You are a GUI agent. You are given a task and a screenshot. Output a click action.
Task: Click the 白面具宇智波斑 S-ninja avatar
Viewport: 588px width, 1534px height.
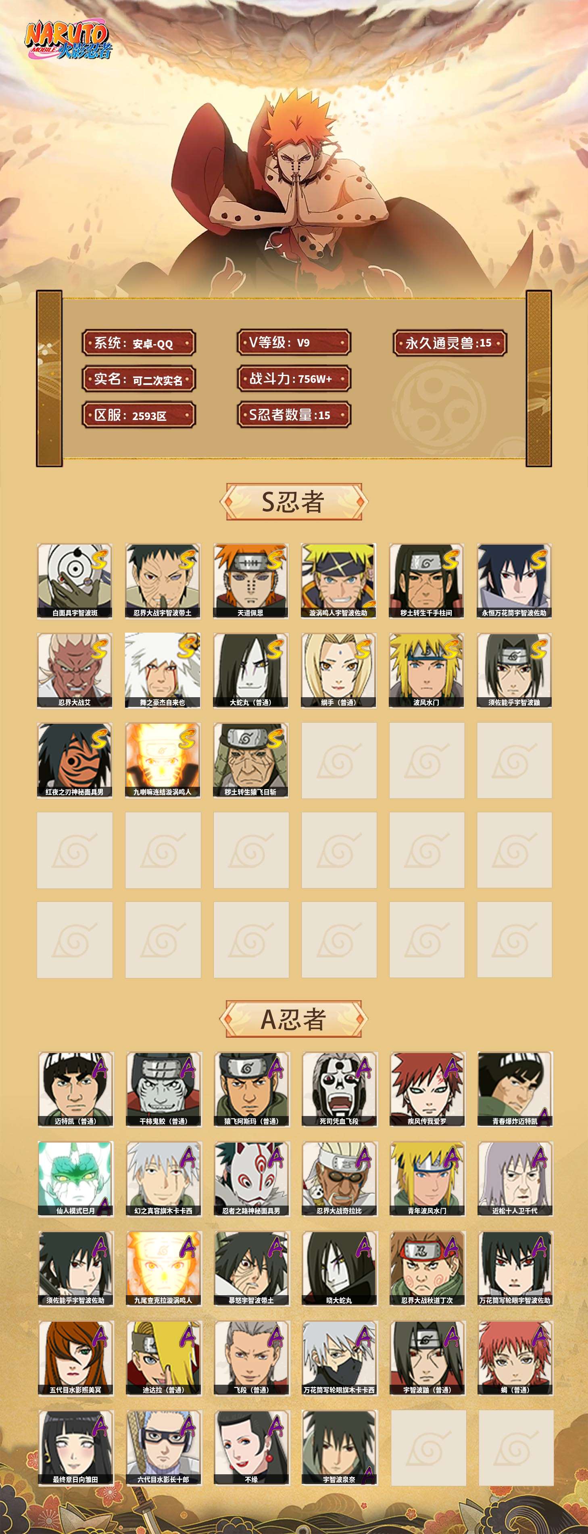[x=74, y=581]
